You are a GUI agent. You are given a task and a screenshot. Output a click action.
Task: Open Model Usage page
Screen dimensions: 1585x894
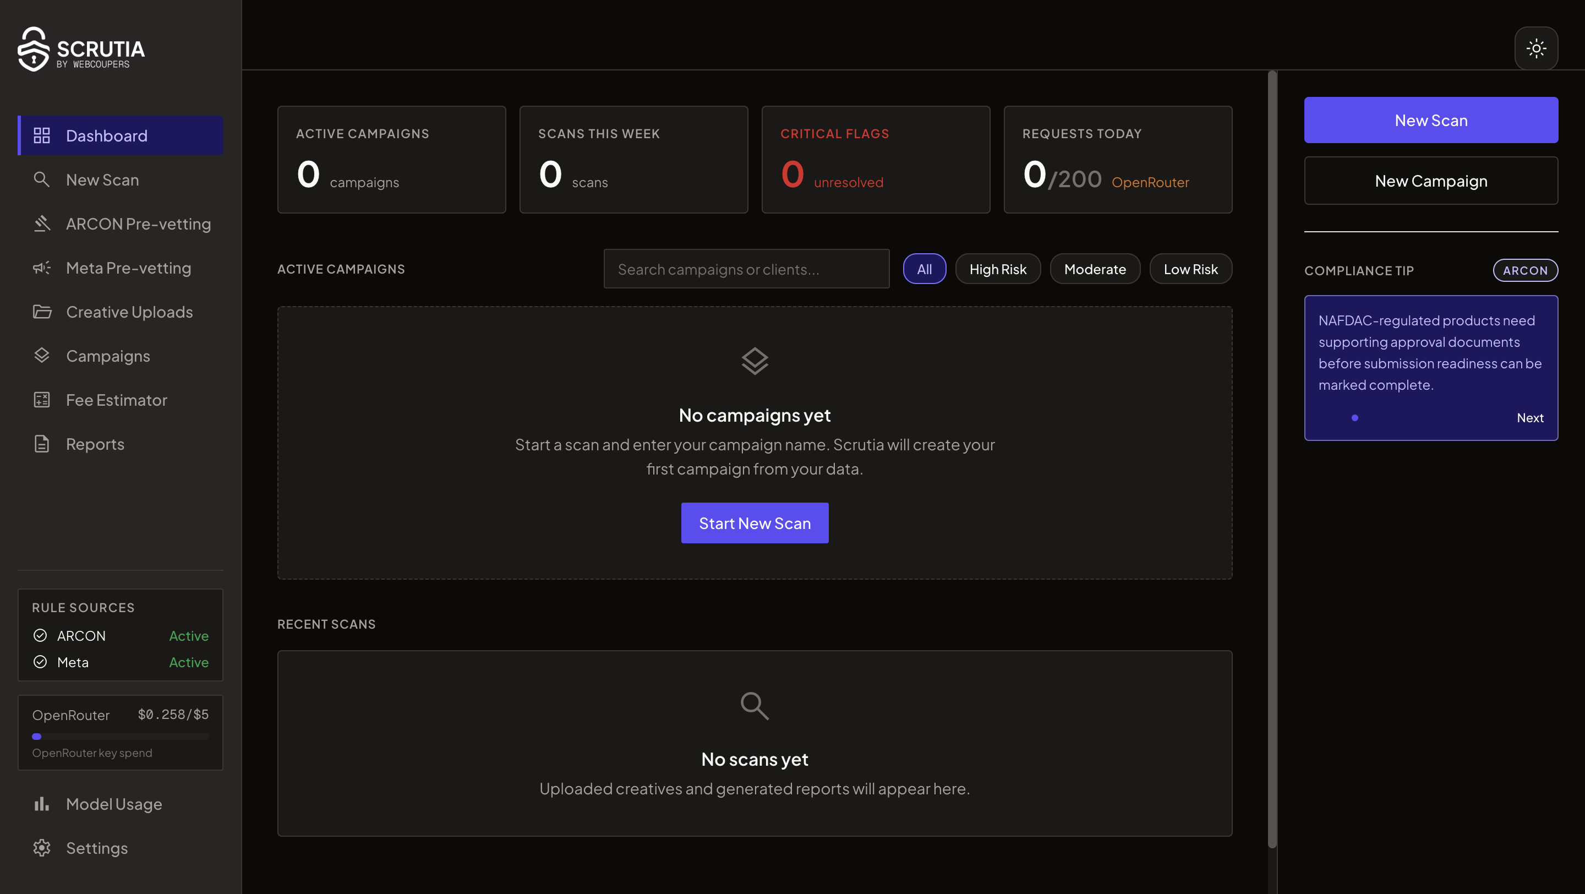pos(121,804)
